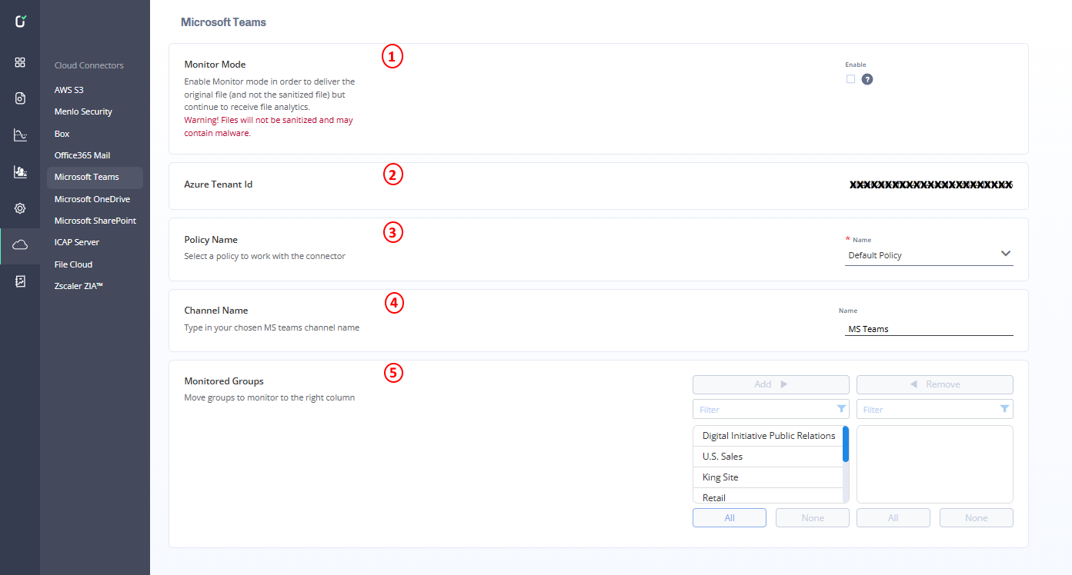Click the right groups Filter field

pos(935,409)
